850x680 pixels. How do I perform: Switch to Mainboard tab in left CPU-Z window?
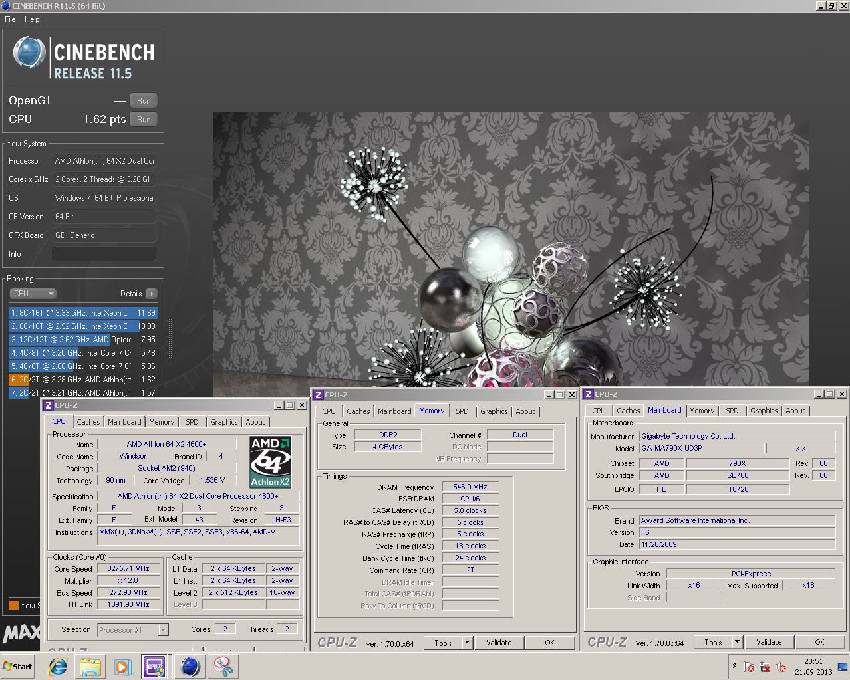pos(124,422)
